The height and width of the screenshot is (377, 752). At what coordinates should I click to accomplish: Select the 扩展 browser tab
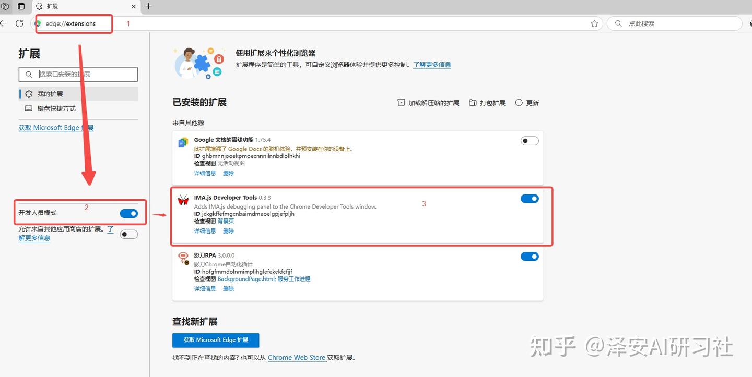[x=86, y=6]
